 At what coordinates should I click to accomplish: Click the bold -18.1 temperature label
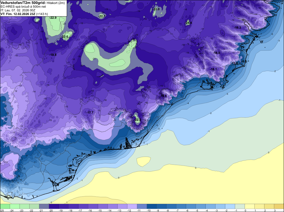(213, 69)
